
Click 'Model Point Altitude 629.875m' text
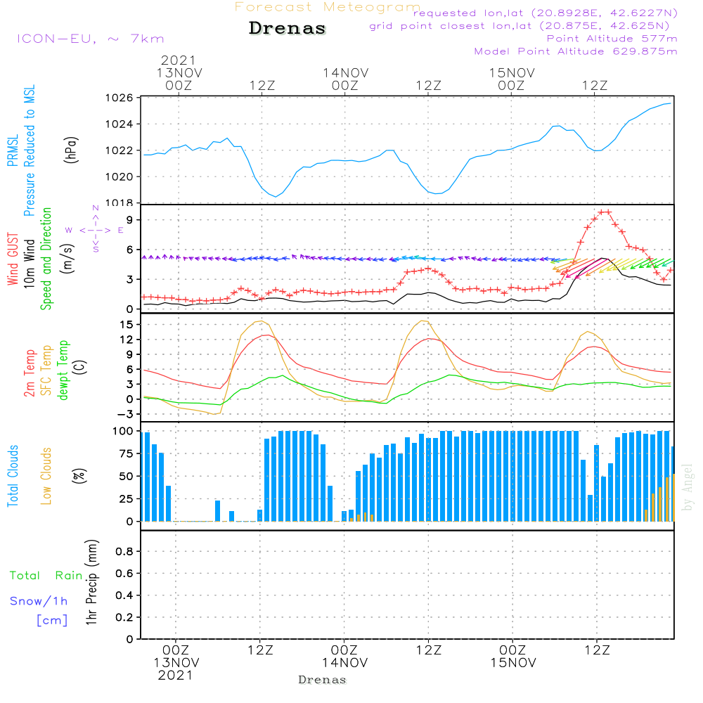point(576,51)
